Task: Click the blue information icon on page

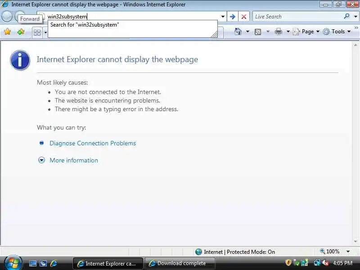Action: click(20, 60)
